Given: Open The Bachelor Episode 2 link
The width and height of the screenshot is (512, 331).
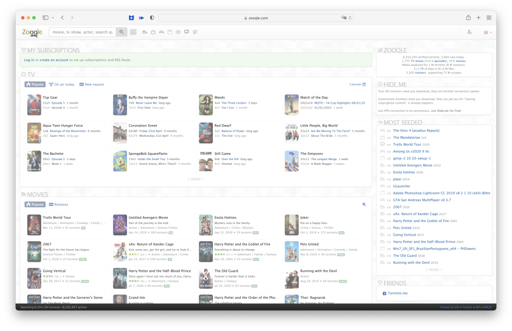Looking at the screenshot, I should (x=58, y=159).
